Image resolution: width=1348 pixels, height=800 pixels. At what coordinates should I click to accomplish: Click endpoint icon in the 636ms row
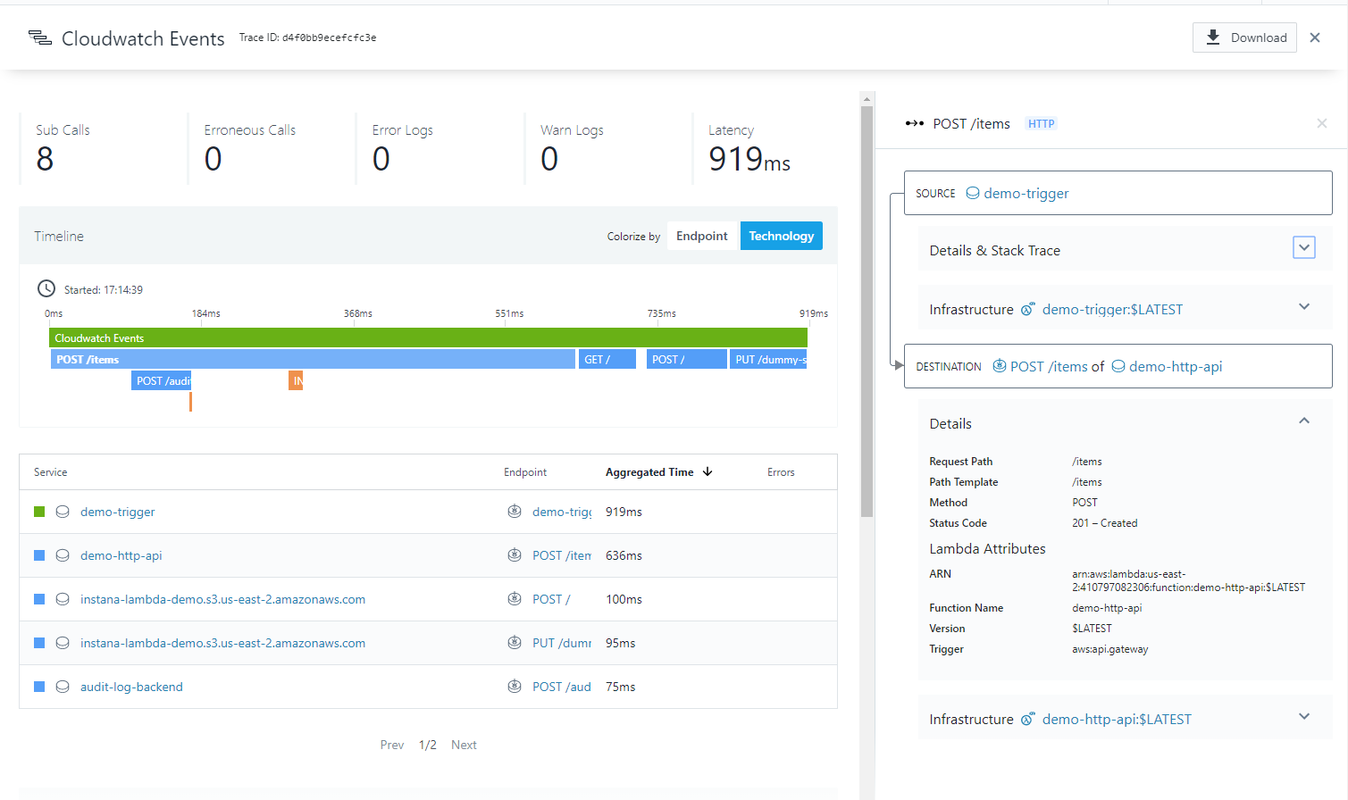(x=515, y=555)
